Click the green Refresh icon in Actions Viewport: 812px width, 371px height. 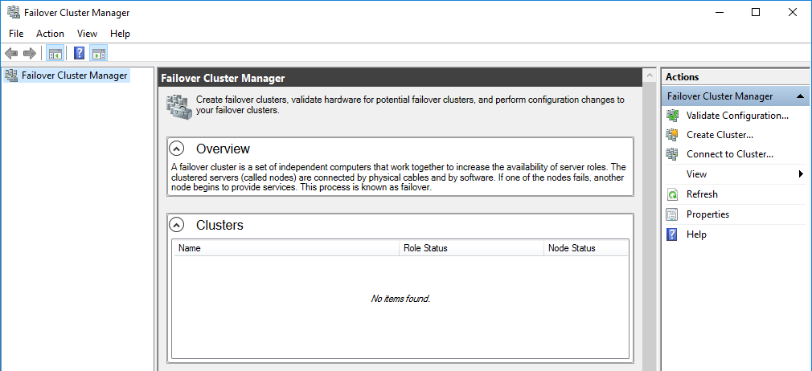tap(672, 194)
